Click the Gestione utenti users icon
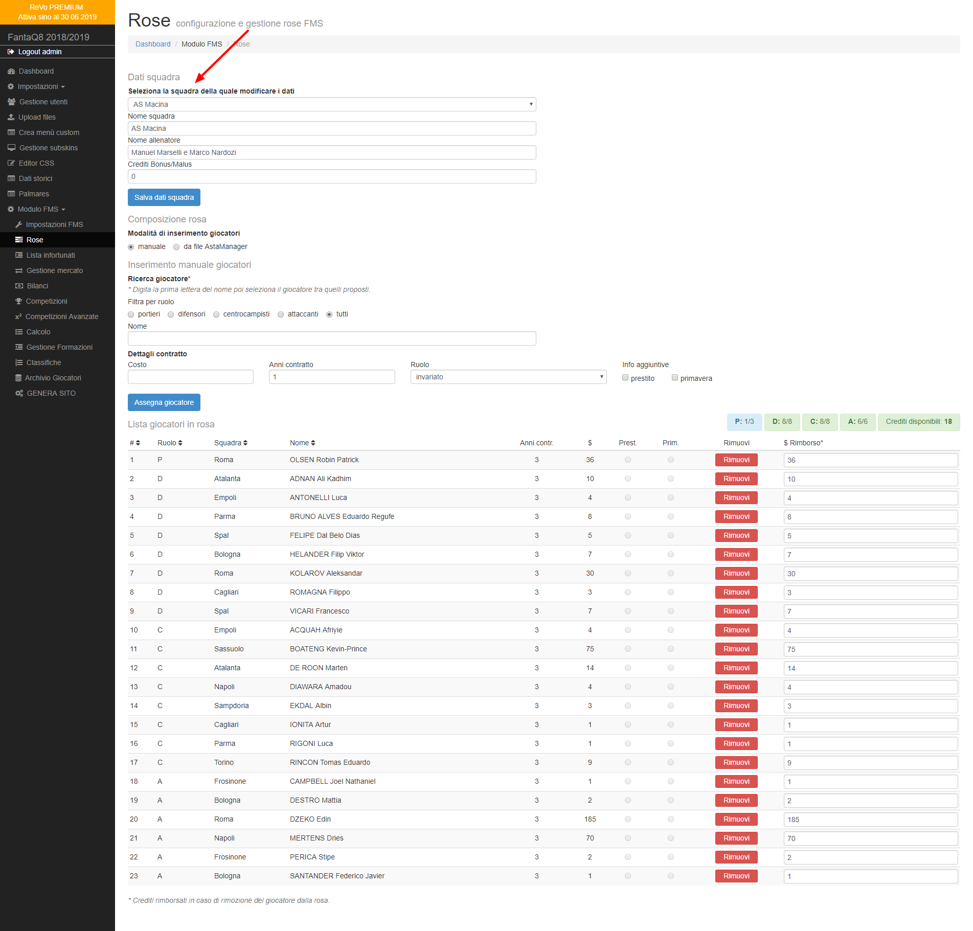The image size is (973, 931). pyautogui.click(x=11, y=102)
